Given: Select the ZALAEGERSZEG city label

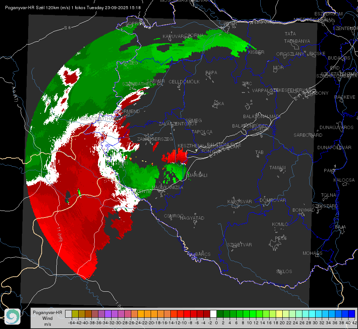Looking at the screenshot, I should (155, 139).
